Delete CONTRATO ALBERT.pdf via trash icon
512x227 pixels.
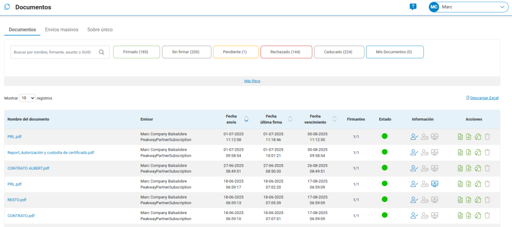pos(487,168)
